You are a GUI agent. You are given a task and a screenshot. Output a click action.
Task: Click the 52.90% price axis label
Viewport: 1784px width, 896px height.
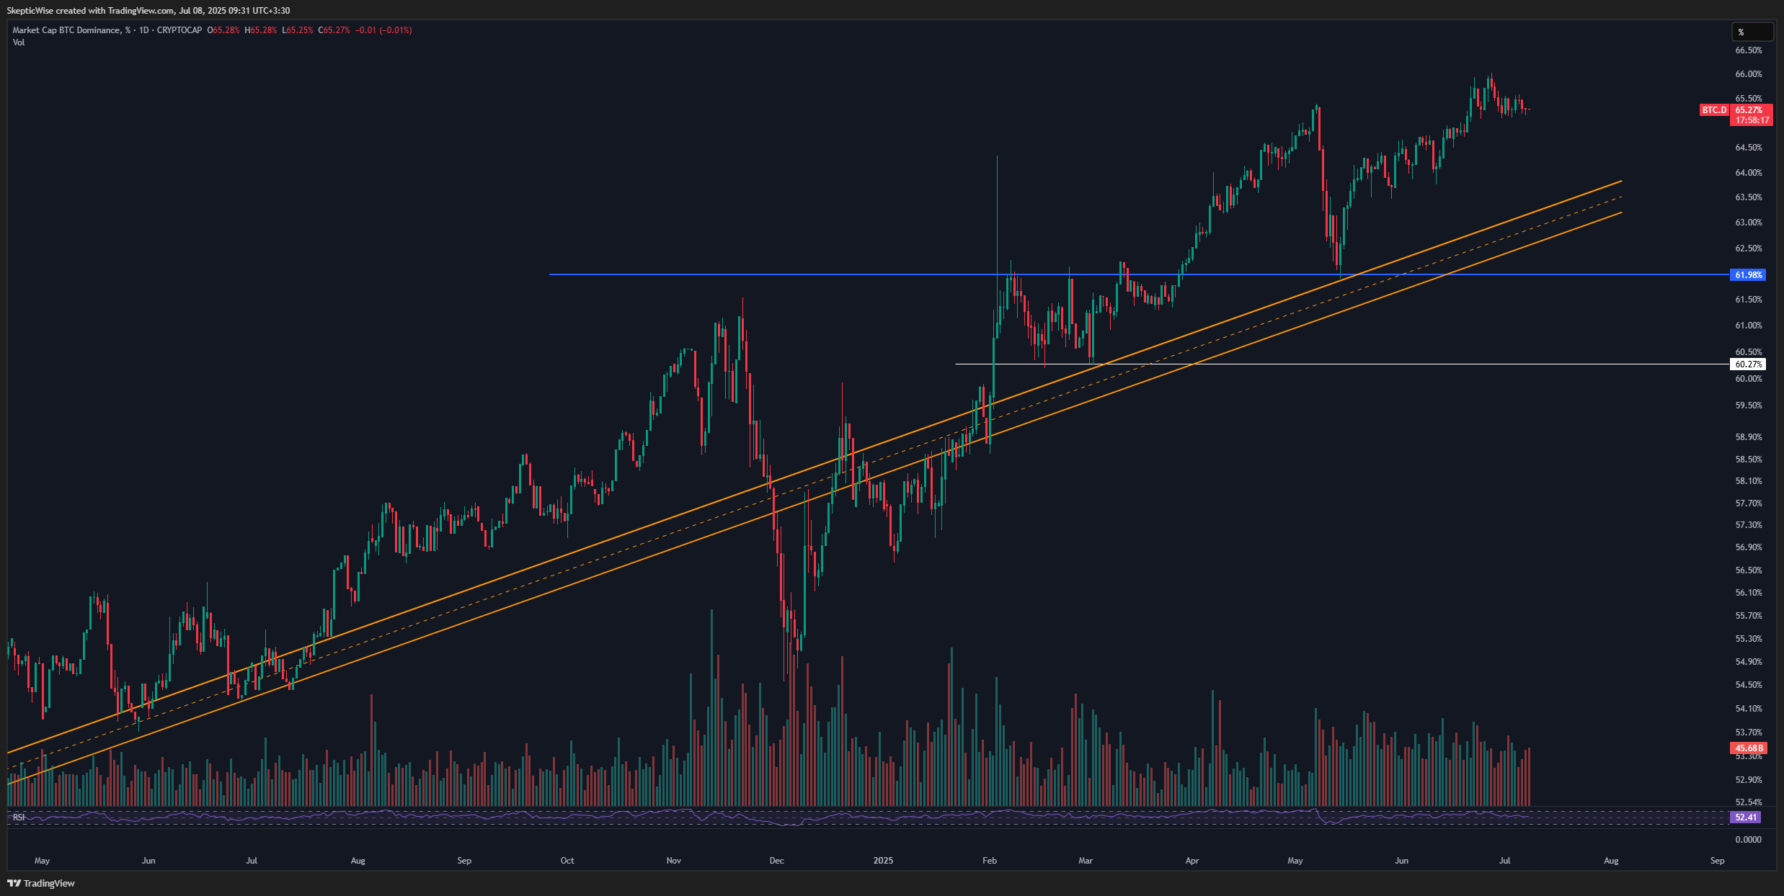coord(1748,780)
